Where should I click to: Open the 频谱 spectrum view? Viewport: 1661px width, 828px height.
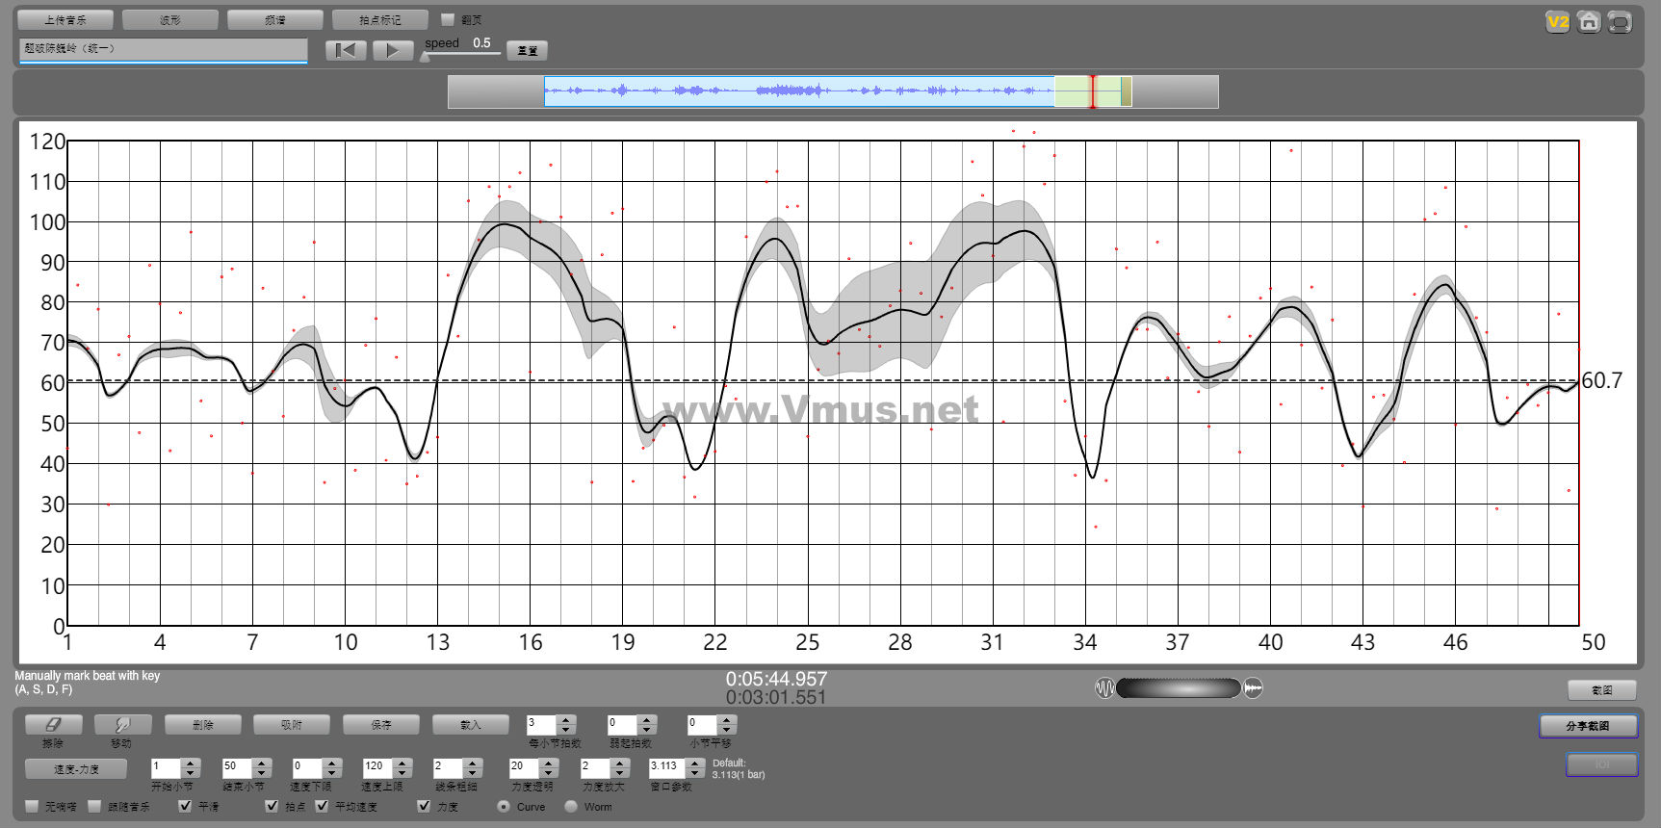coord(275,19)
